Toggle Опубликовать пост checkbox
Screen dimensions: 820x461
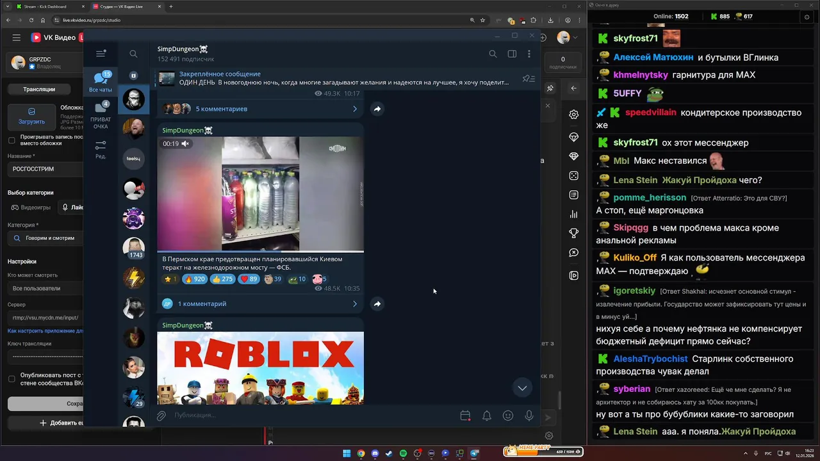[12, 378]
